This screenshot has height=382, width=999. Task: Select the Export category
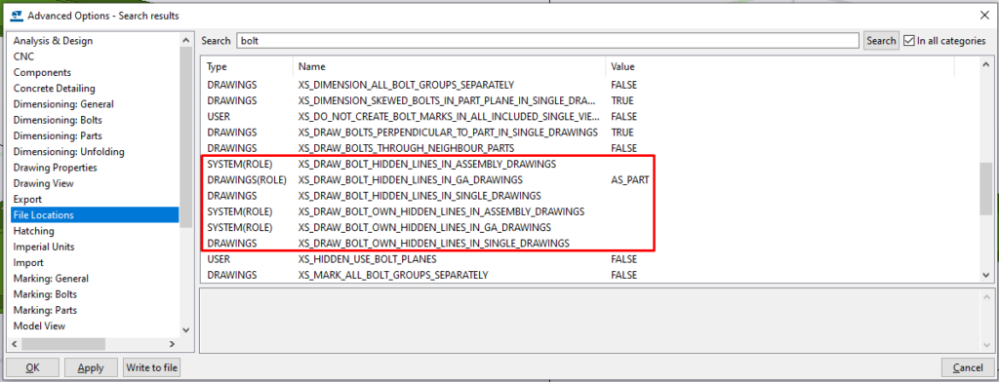(27, 199)
